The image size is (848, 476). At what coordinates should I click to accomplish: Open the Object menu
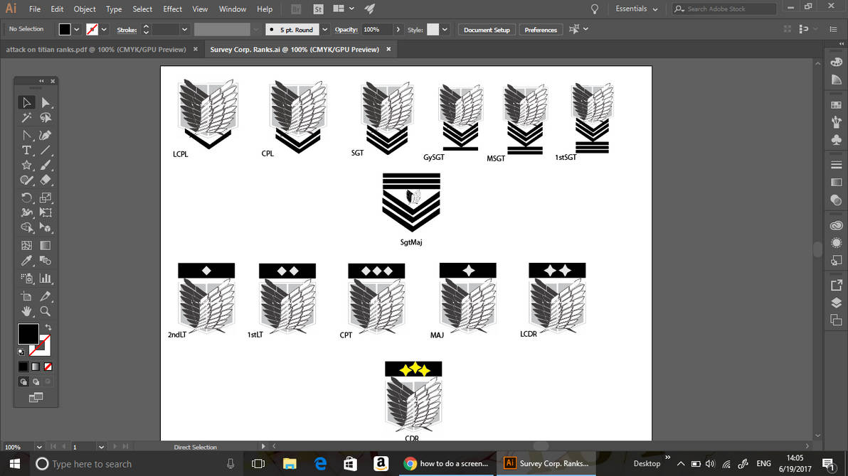85,9
